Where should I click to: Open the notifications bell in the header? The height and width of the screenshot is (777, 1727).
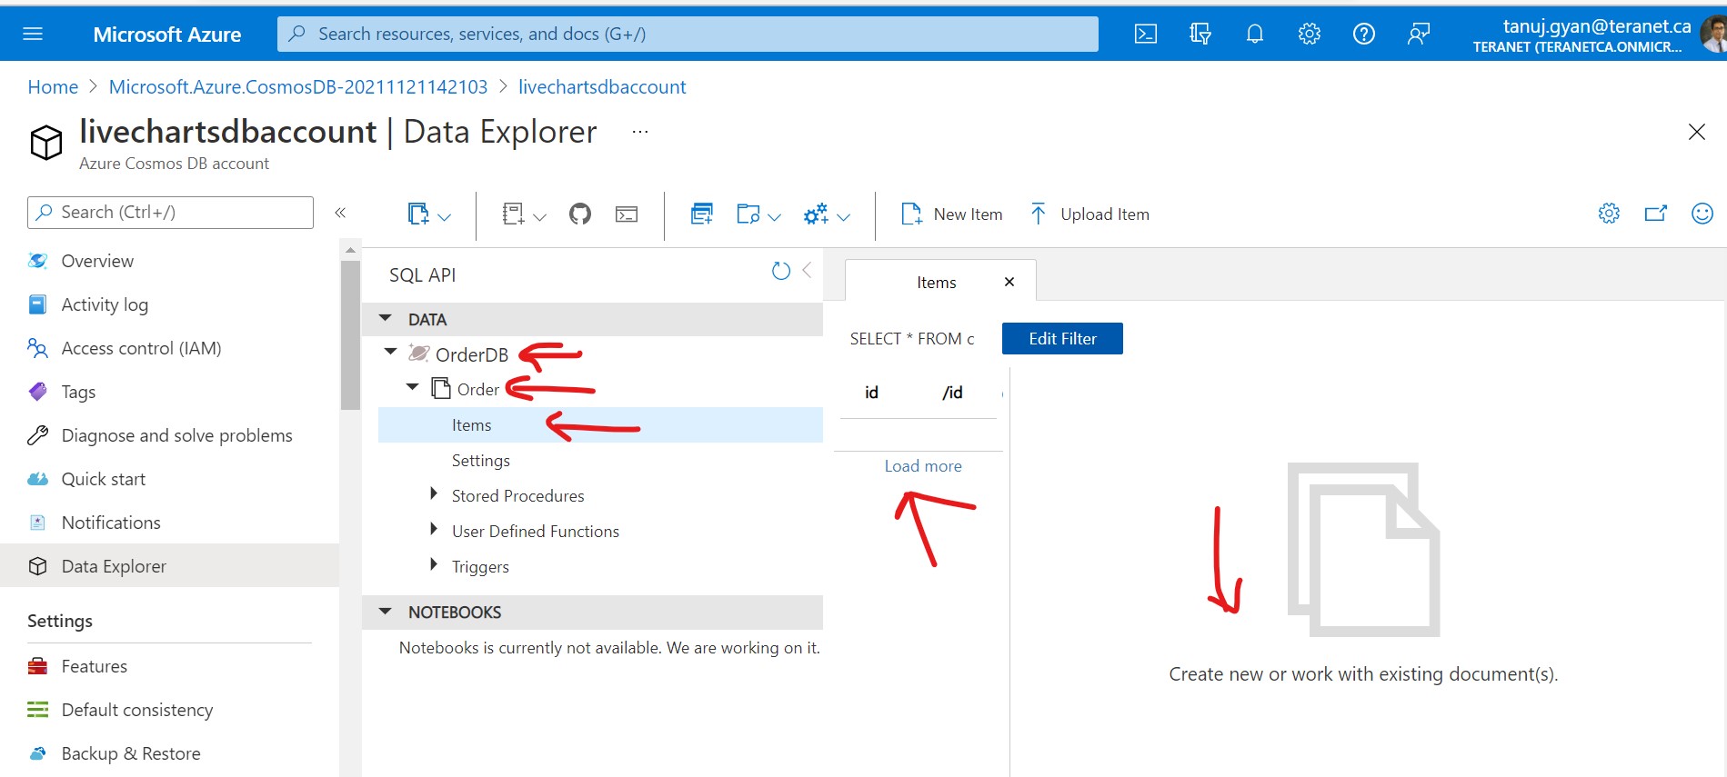click(x=1255, y=34)
